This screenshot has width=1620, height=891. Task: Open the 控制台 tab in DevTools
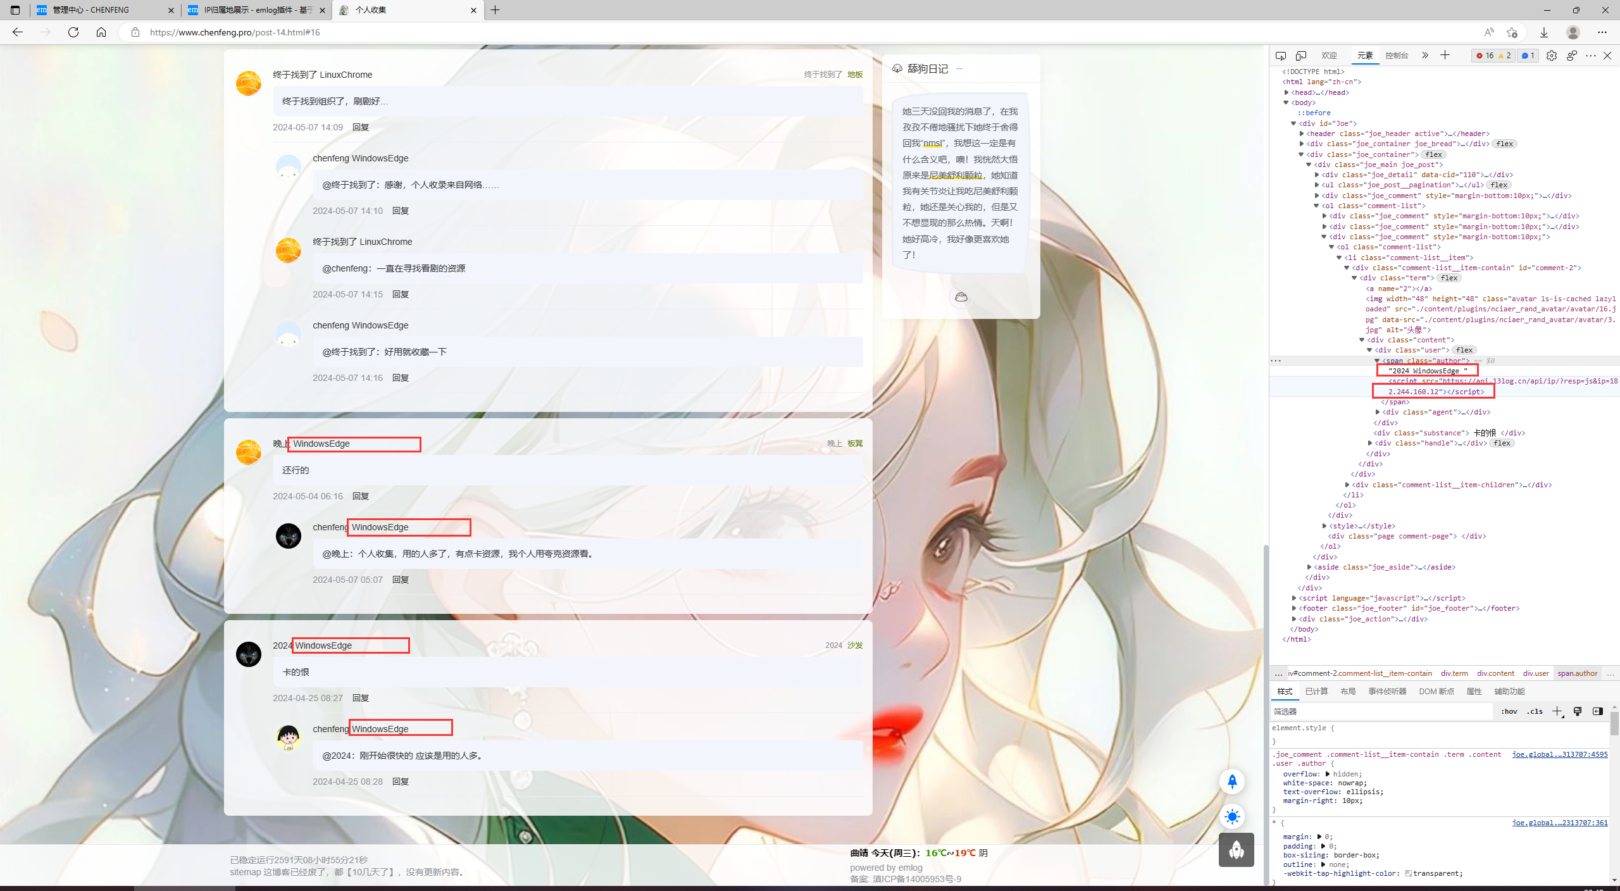point(1397,56)
